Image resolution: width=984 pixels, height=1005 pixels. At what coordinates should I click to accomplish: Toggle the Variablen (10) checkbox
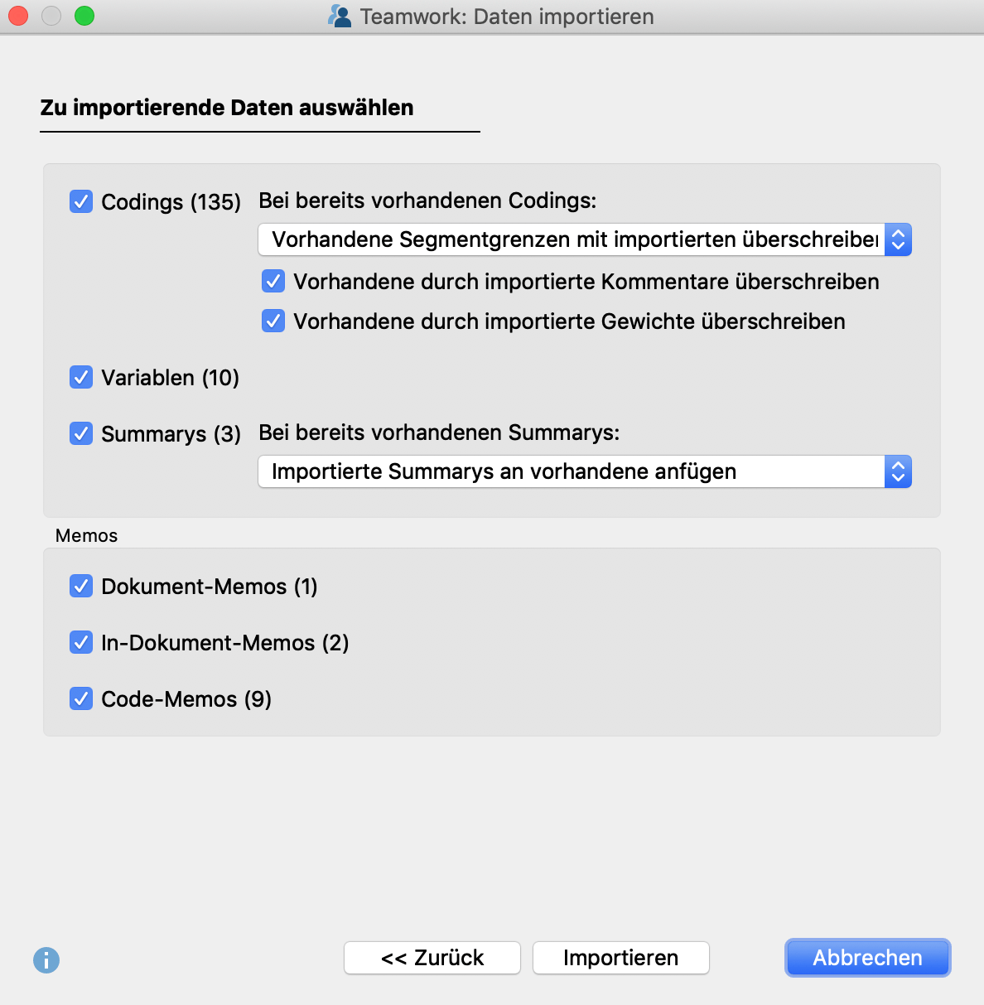click(x=81, y=377)
